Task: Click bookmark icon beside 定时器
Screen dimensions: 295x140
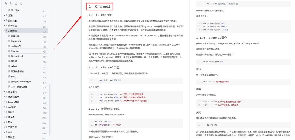Action: [9, 61]
